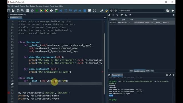Switch to the Help pane tab

[131, 71]
